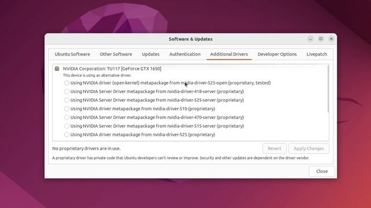Select nvidia-driver-418-server radio button
Screen dimensions: 371x208
coord(67,91)
